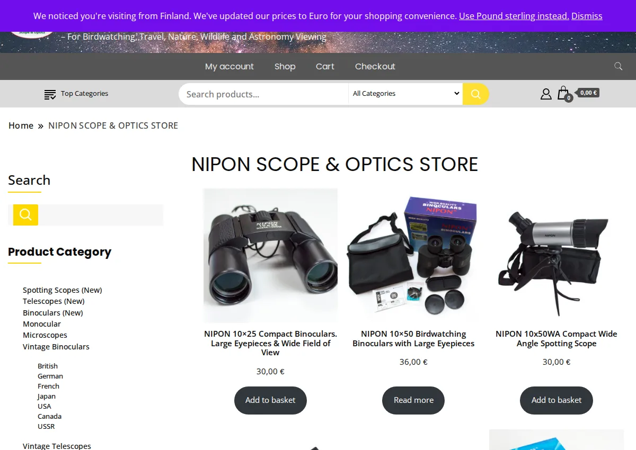This screenshot has height=450, width=636.
Task: Open the Cart menu item
Action: point(325,66)
